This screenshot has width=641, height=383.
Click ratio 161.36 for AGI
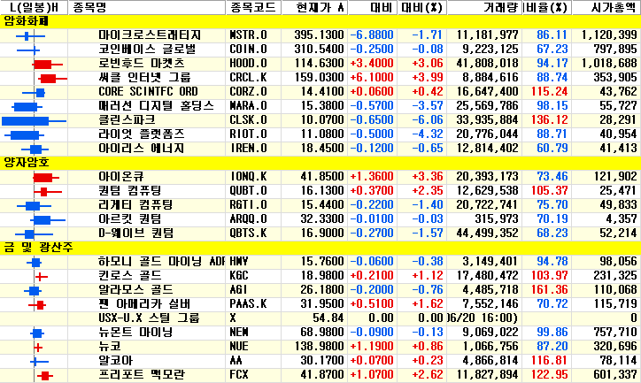click(550, 290)
